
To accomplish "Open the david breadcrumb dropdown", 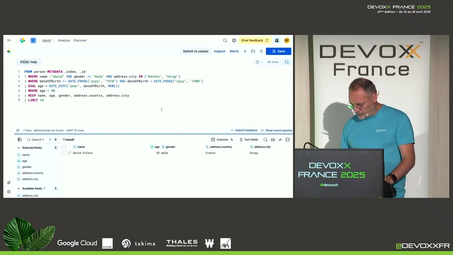I will pyautogui.click(x=48, y=40).
